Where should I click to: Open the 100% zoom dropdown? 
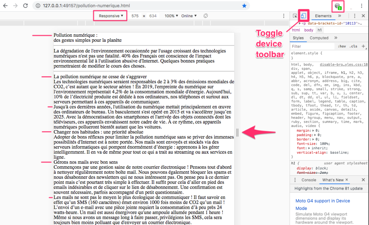171,16
